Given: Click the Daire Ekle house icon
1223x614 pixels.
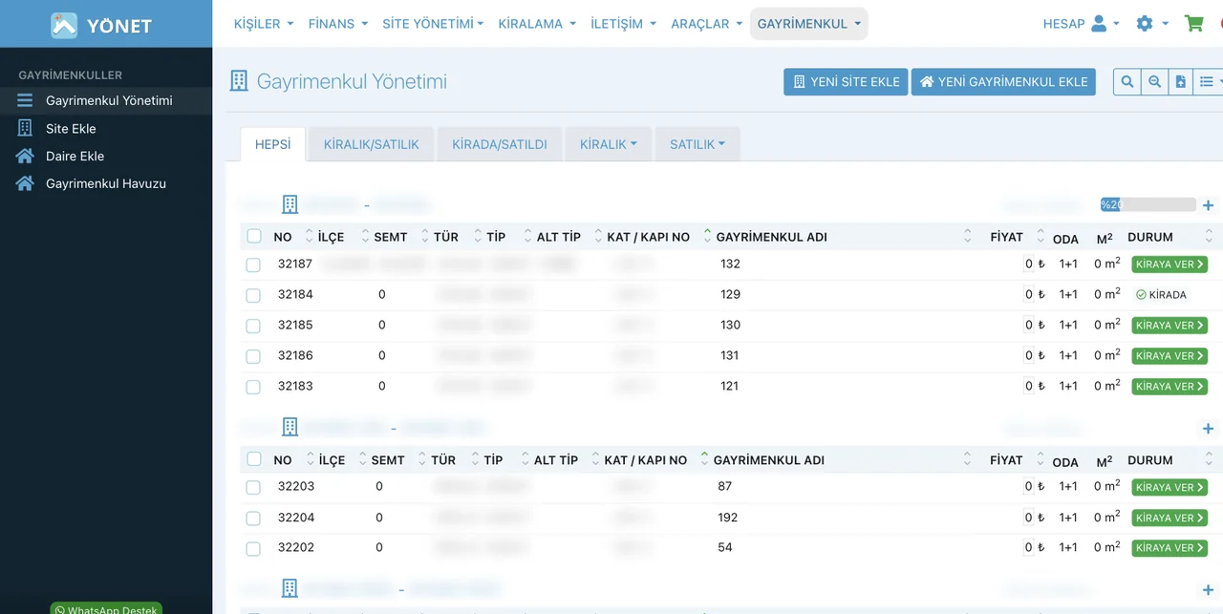Looking at the screenshot, I should pyautogui.click(x=25, y=156).
